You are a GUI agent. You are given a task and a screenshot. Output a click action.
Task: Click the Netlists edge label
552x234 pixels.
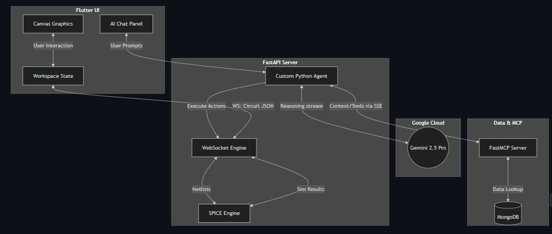click(201, 189)
